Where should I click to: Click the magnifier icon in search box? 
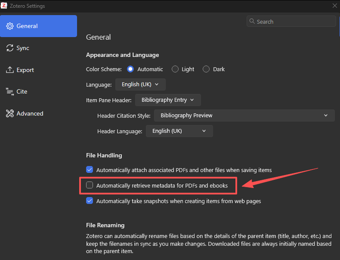pyautogui.click(x=252, y=21)
